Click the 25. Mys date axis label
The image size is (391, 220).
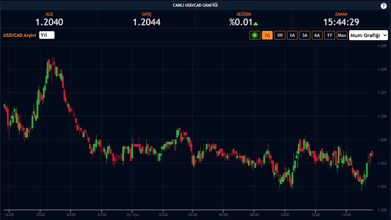tap(132, 215)
